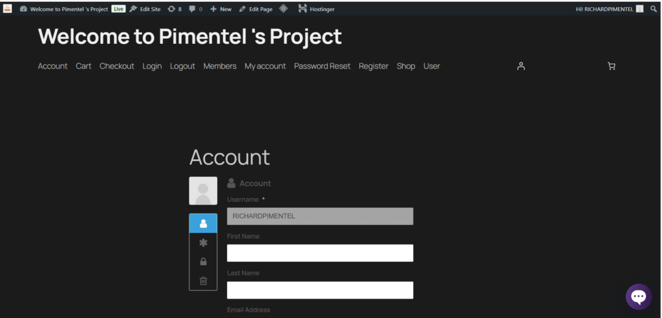
Task: Click the Hostinger admin bar item
Action: (316, 9)
